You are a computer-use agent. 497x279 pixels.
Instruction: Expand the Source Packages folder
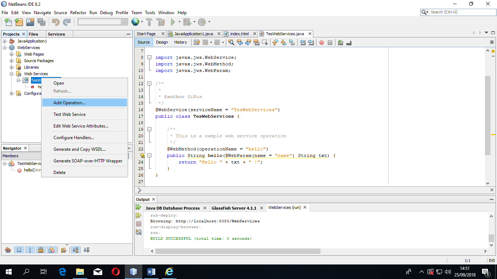pos(12,61)
